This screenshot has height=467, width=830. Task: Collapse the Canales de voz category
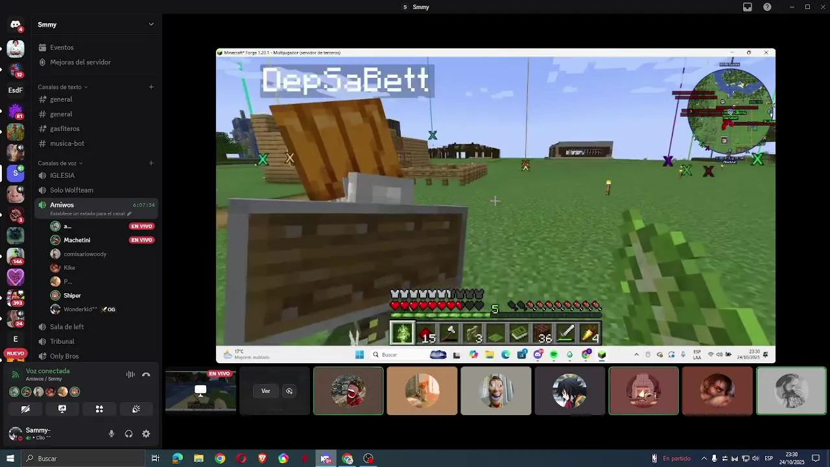point(60,163)
